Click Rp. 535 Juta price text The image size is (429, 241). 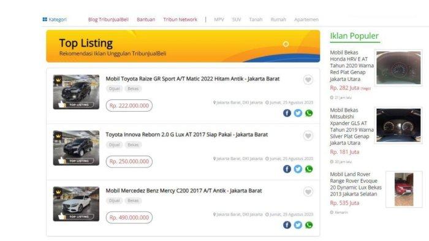[x=344, y=203]
